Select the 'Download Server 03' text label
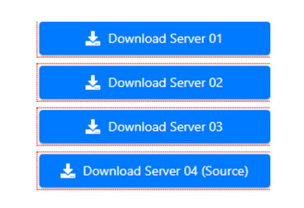This screenshot has height=208, width=304. click(x=165, y=127)
